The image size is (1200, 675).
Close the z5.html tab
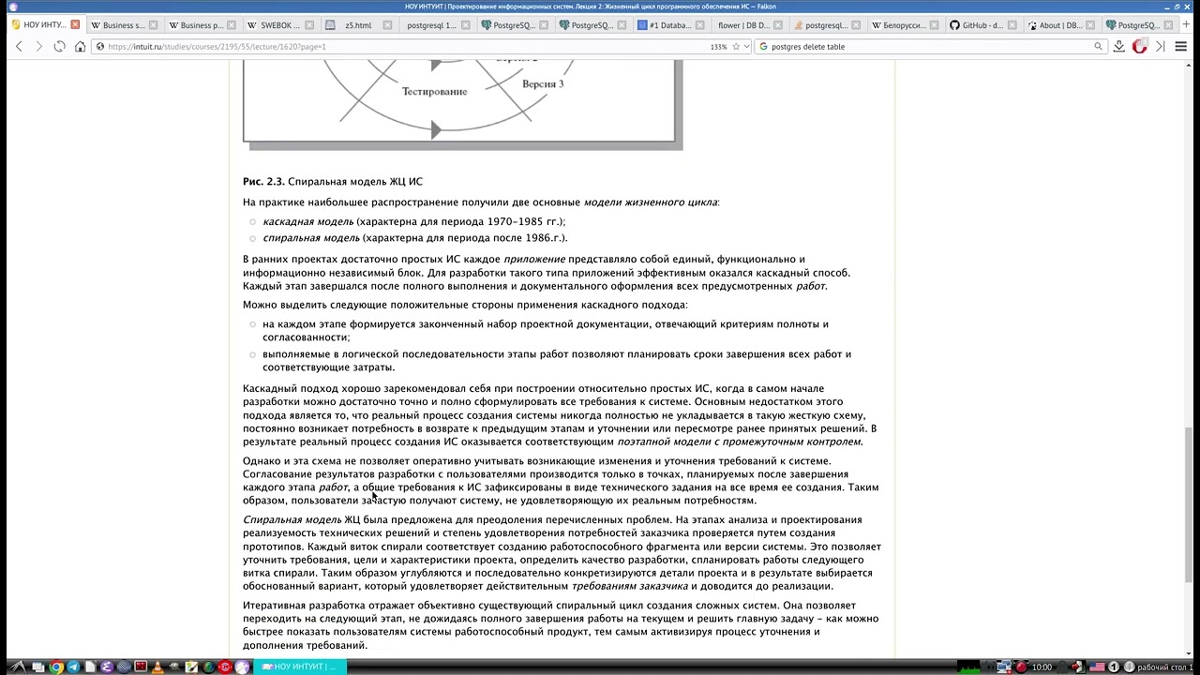tap(387, 25)
